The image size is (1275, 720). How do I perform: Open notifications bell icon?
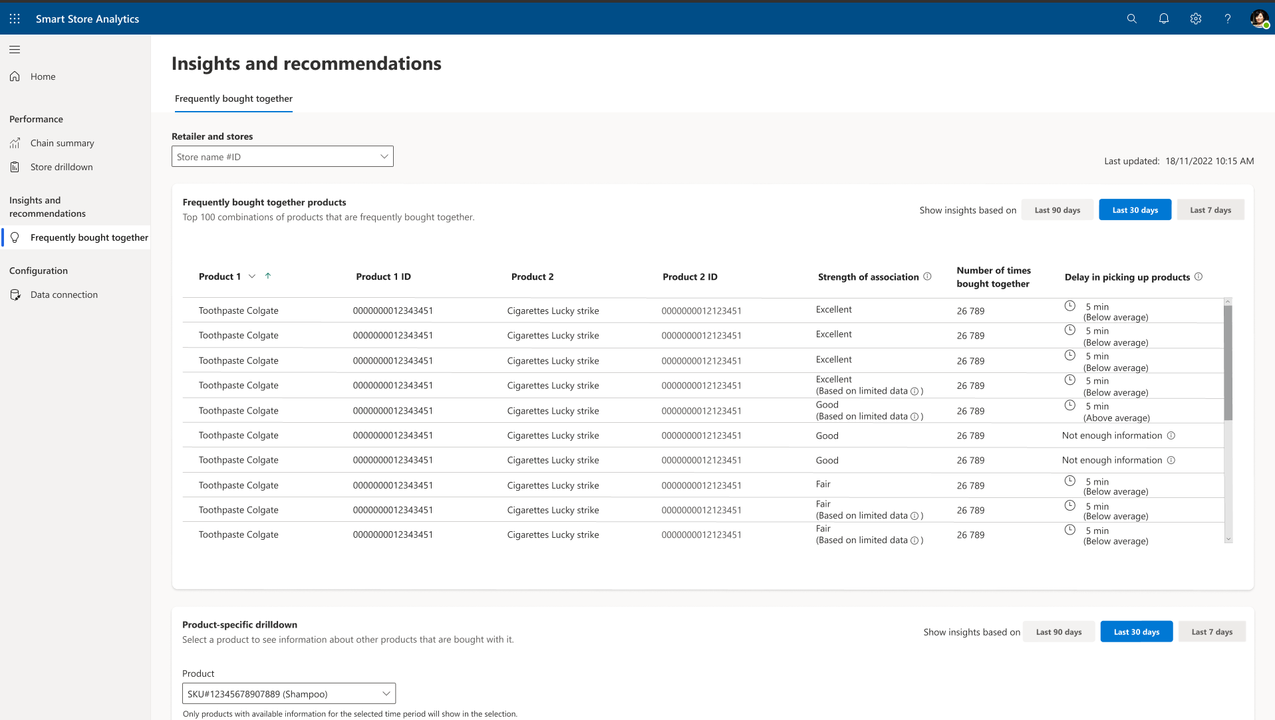point(1163,19)
